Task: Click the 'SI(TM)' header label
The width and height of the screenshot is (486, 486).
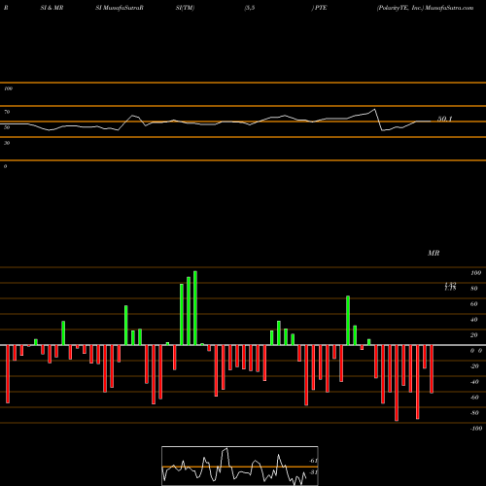Action: coord(185,8)
